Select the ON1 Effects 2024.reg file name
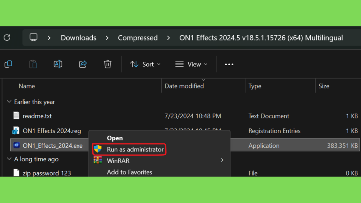 pos(52,131)
